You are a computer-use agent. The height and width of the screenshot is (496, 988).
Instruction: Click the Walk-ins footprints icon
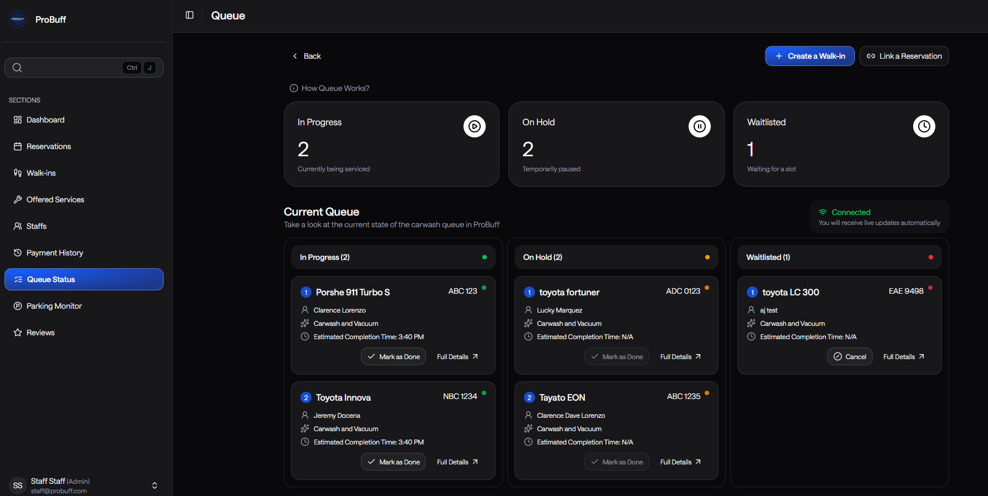pyautogui.click(x=18, y=173)
